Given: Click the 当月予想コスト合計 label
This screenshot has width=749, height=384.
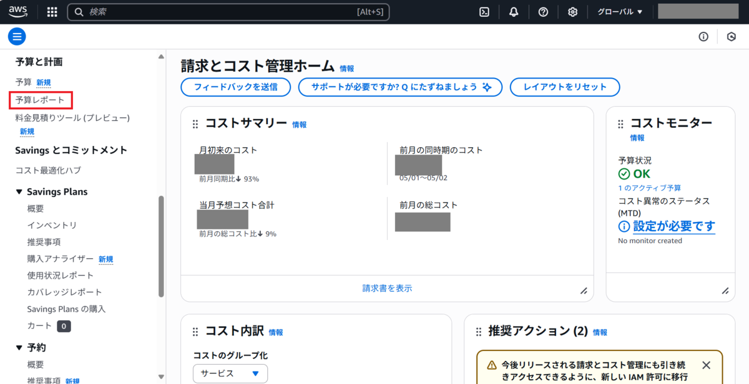Looking at the screenshot, I should pos(237,205).
